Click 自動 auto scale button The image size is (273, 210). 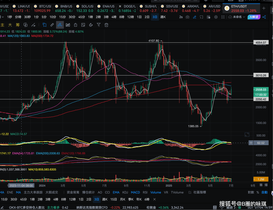264,192
